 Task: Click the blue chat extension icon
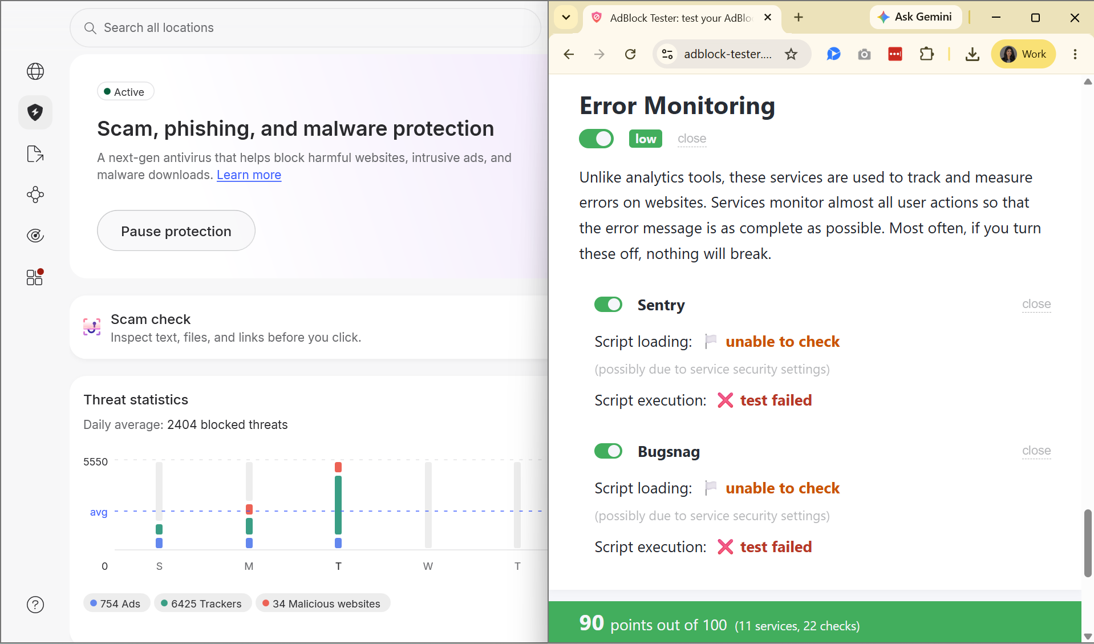pos(834,54)
